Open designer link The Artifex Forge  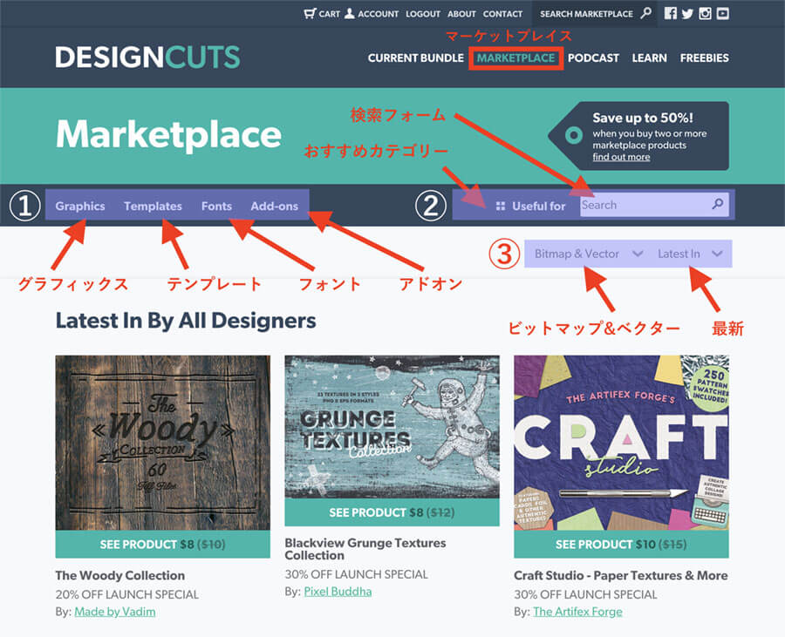pyautogui.click(x=577, y=612)
